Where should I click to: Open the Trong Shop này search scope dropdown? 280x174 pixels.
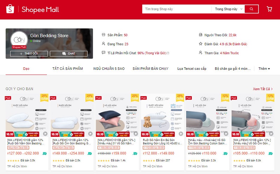(228, 9)
